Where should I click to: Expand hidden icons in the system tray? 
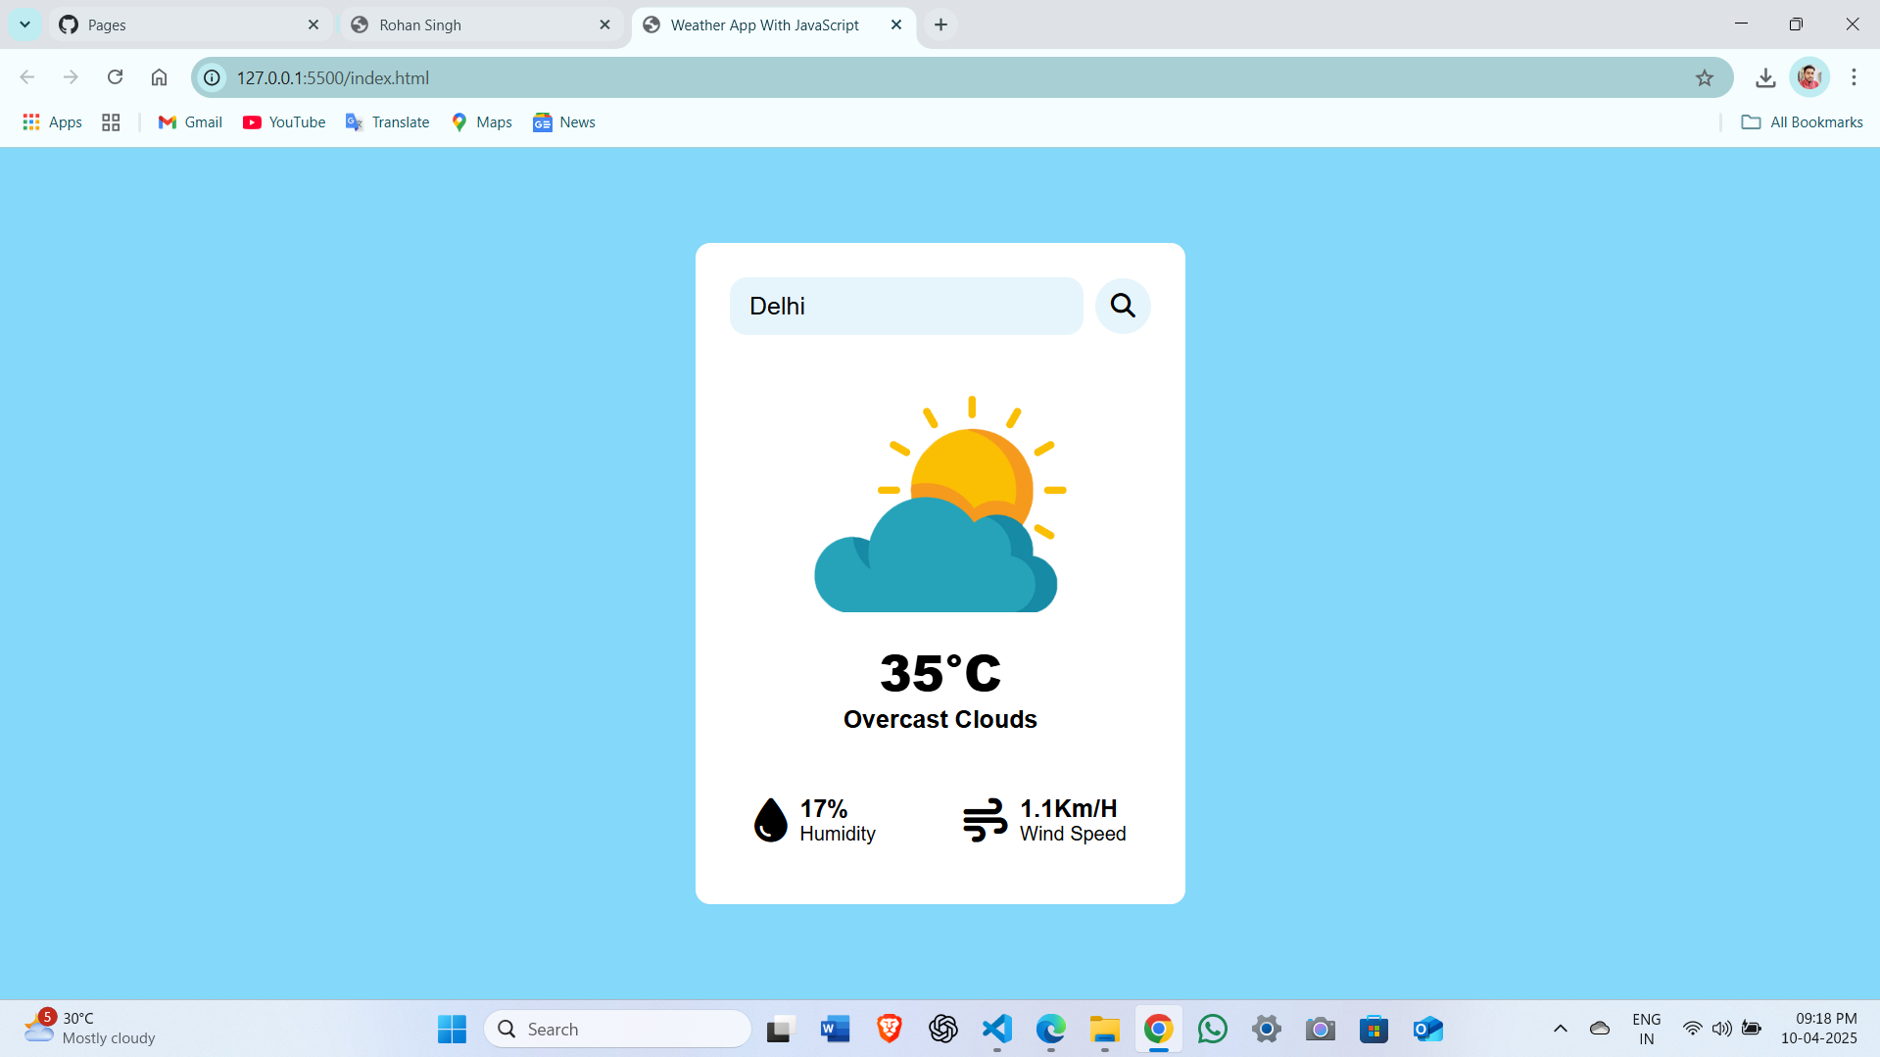pyautogui.click(x=1560, y=1029)
